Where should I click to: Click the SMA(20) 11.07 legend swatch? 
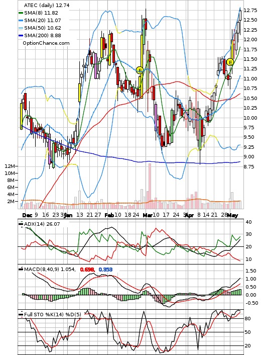pos(21,21)
